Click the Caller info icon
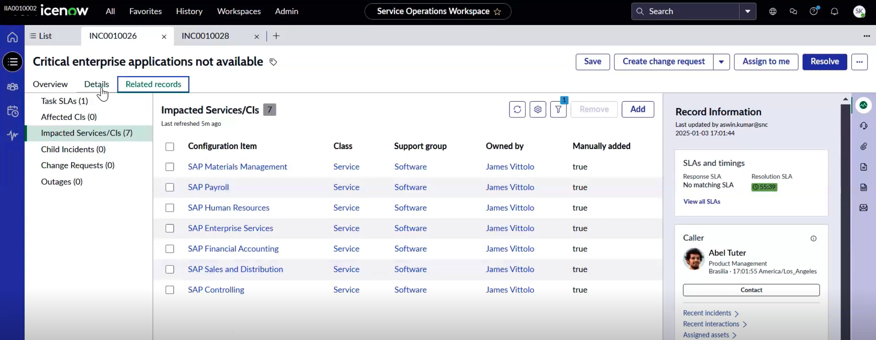The height and width of the screenshot is (340, 876). point(813,238)
